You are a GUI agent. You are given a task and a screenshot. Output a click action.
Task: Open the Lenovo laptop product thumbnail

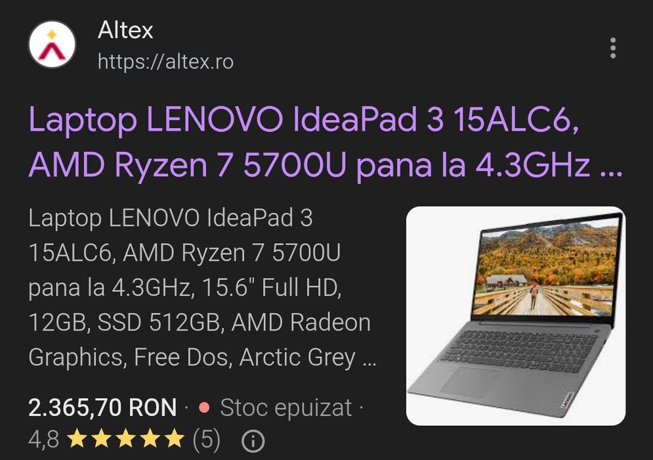[516, 315]
